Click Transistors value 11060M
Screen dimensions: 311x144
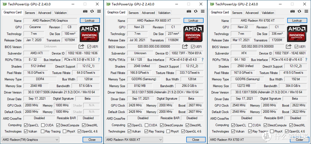tap(173, 40)
